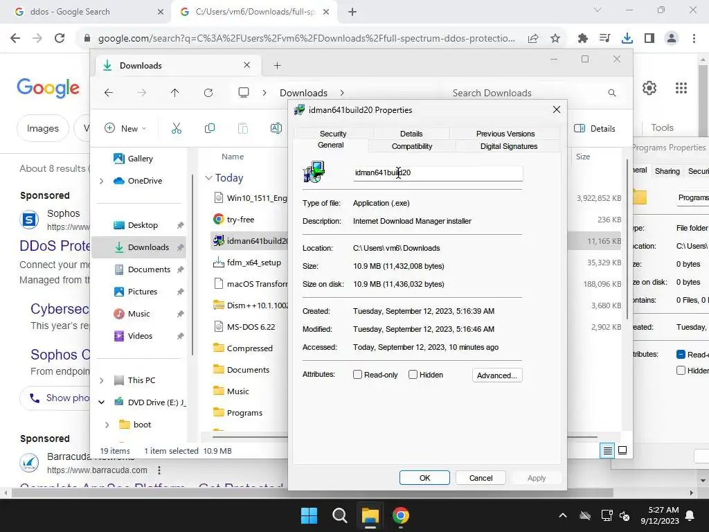Screen dimensions: 709x532
Task: Go back in File Explorer
Action: [x=109, y=93]
